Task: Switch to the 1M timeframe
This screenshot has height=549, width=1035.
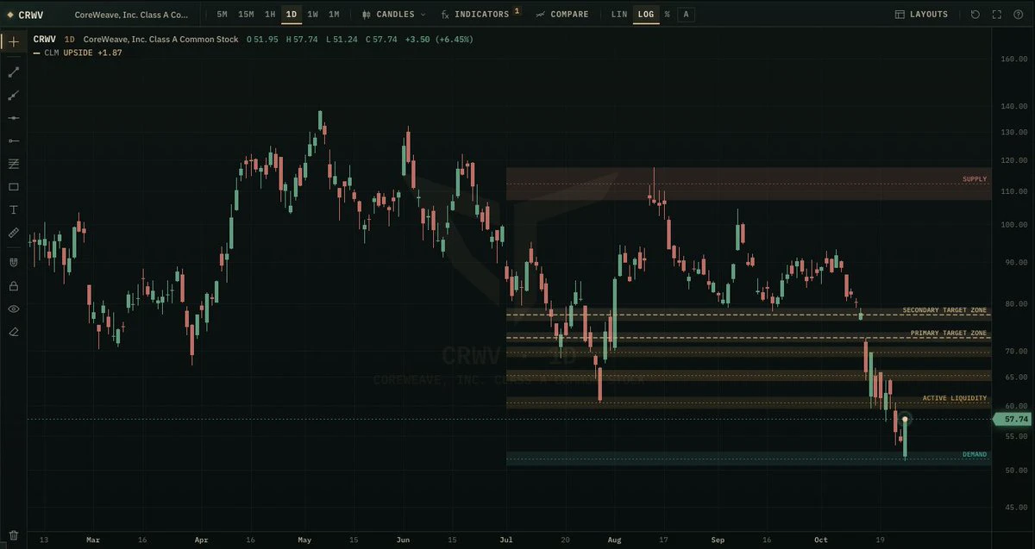Action: pyautogui.click(x=334, y=15)
